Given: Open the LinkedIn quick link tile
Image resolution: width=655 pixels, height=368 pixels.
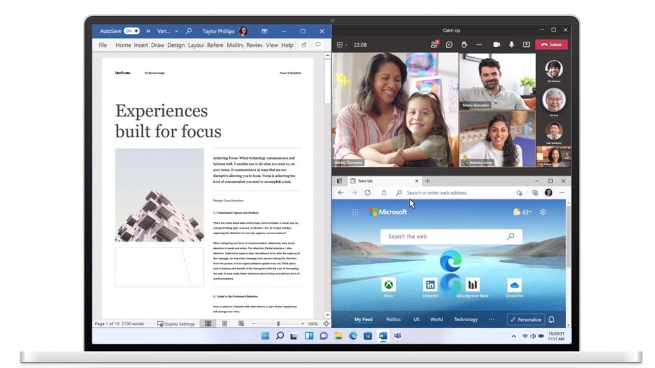Looking at the screenshot, I should [x=430, y=285].
